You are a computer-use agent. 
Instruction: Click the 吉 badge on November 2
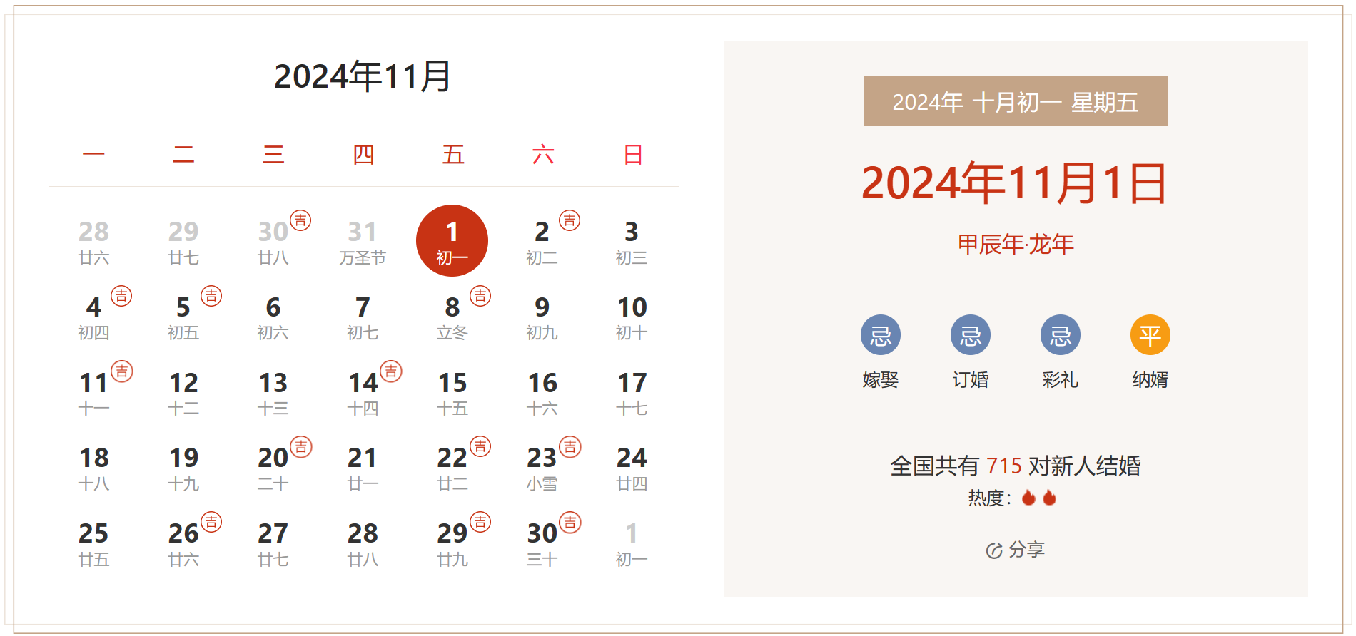tap(570, 220)
